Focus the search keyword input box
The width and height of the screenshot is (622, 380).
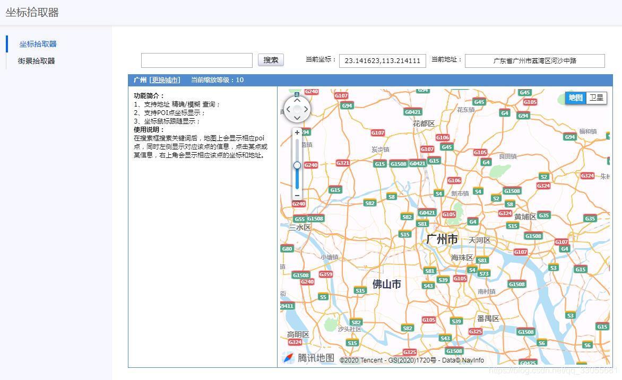[197, 60]
